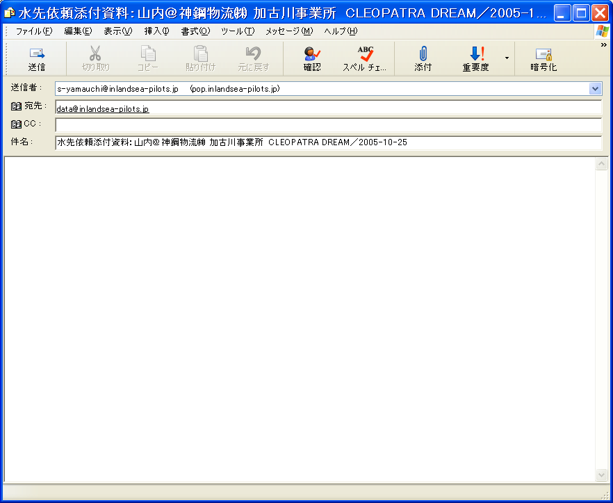Screen dimensions: 613x503
Task: Click the message body scrollbar down arrow
Action: [x=602, y=475]
